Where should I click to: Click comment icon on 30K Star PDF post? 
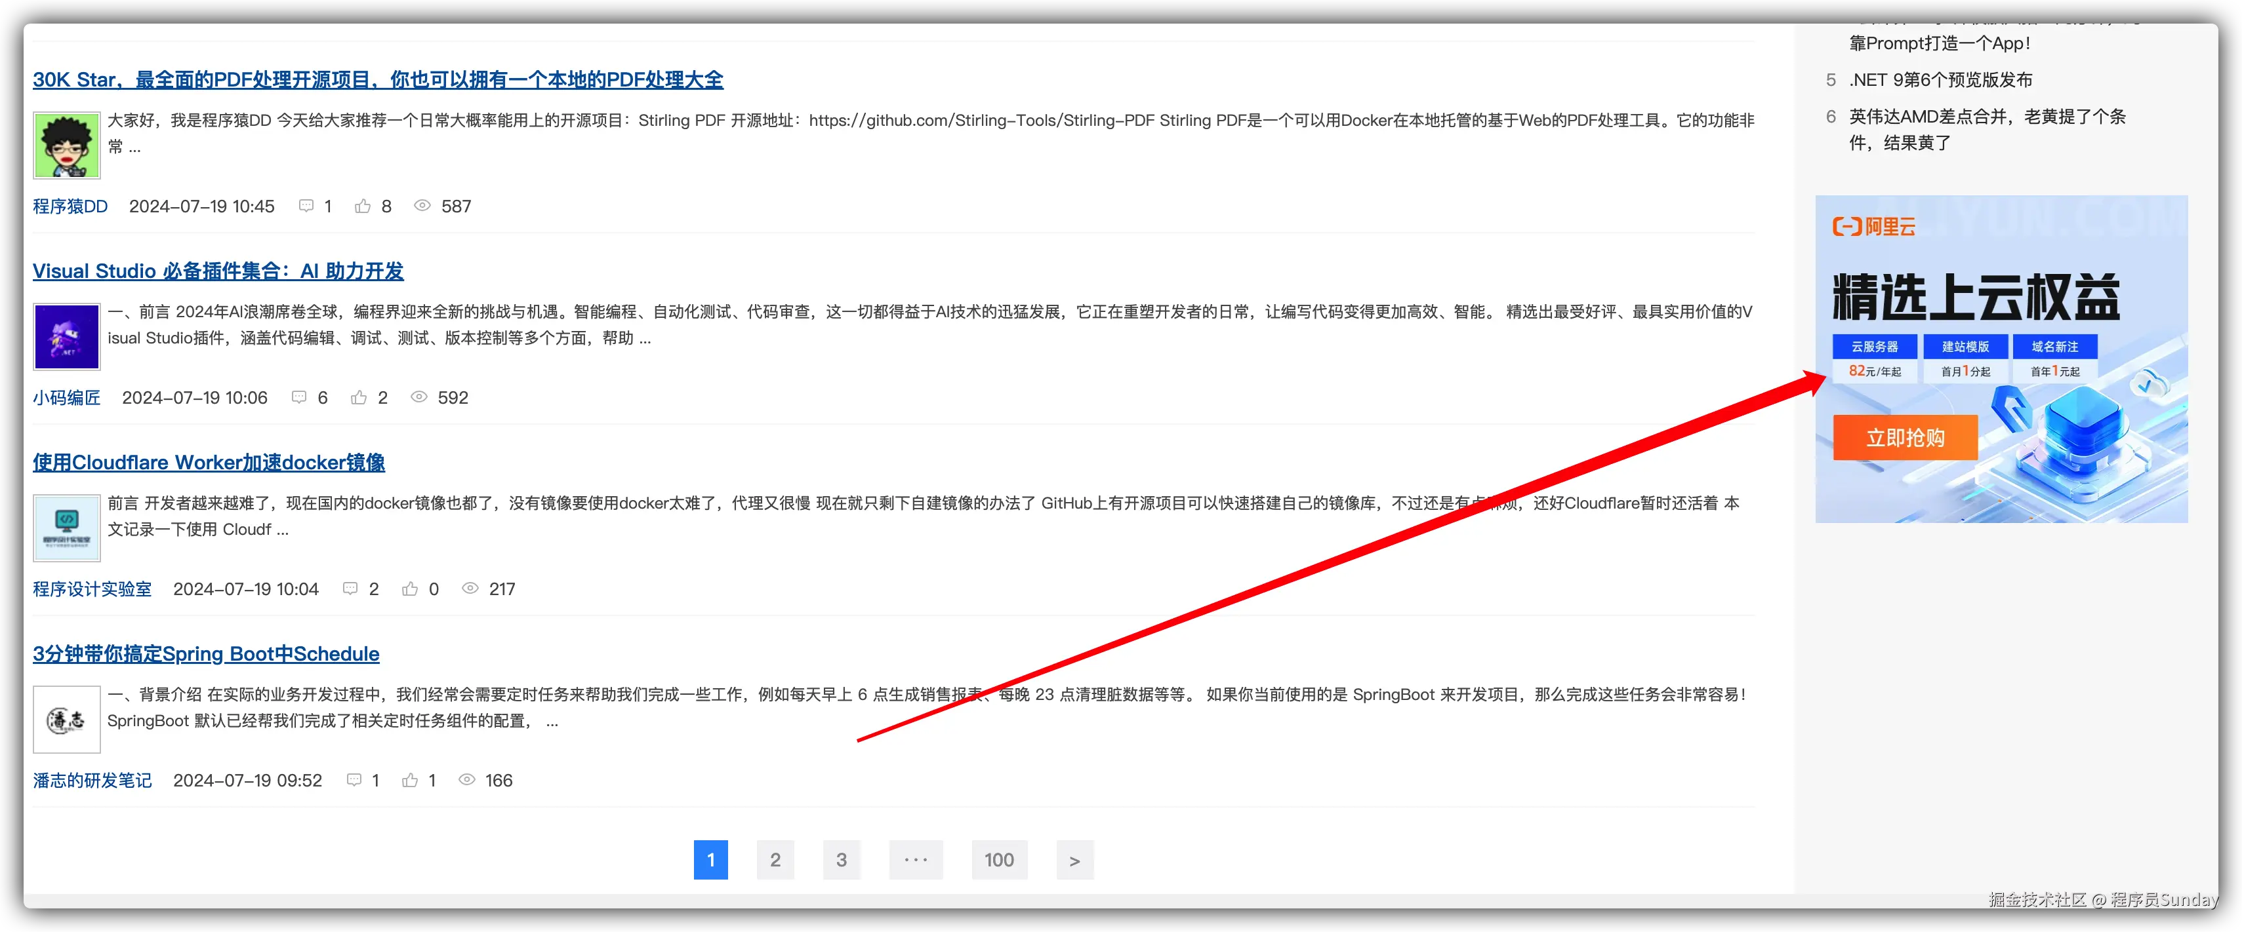[x=306, y=206]
